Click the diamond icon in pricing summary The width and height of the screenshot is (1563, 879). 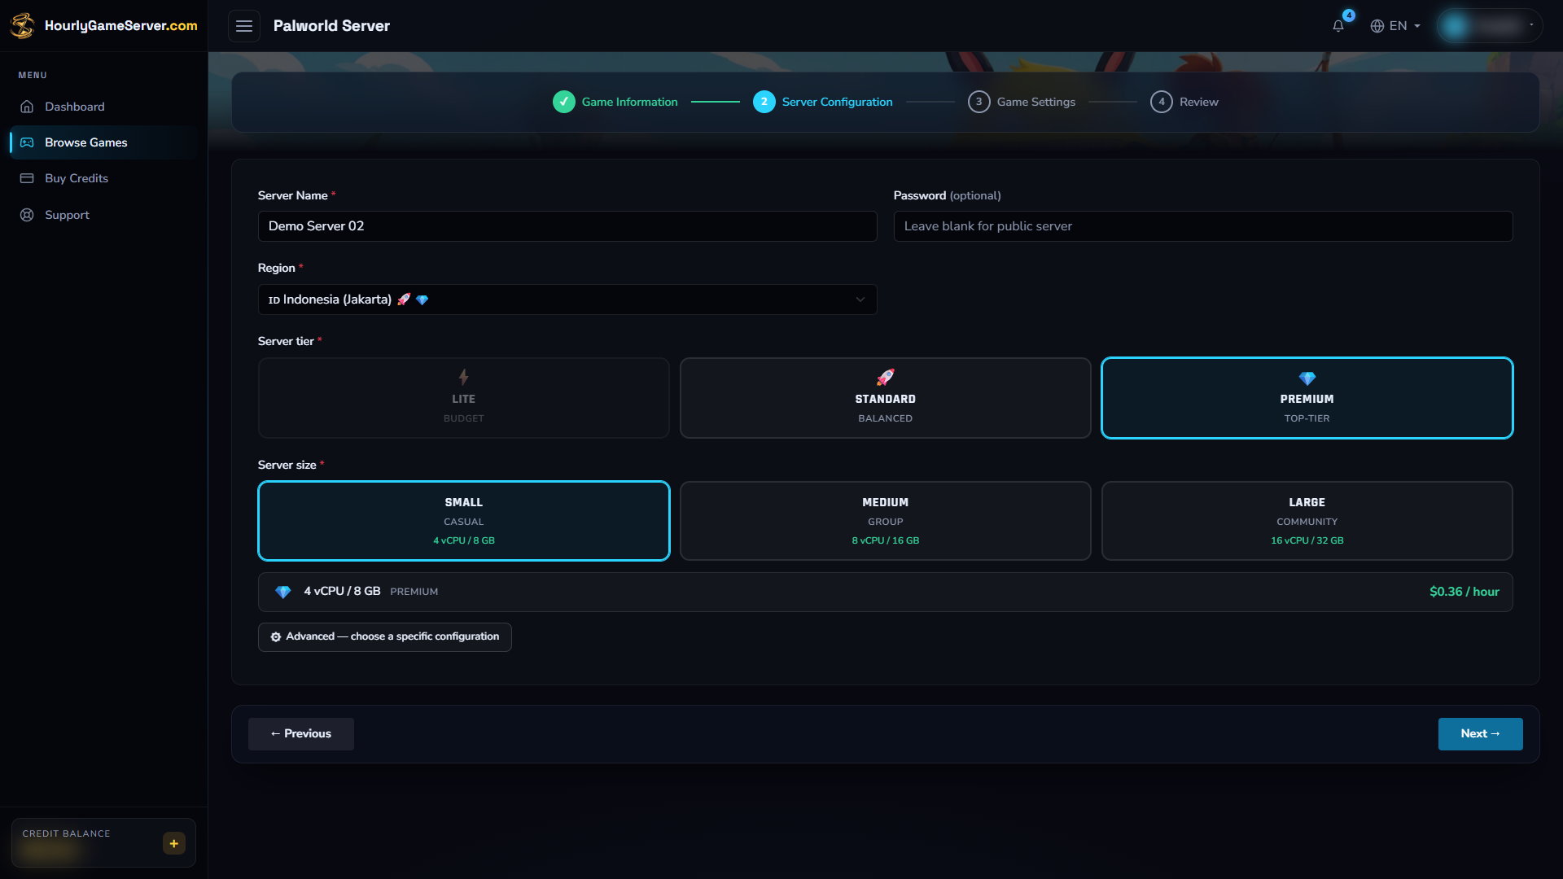[x=282, y=592]
